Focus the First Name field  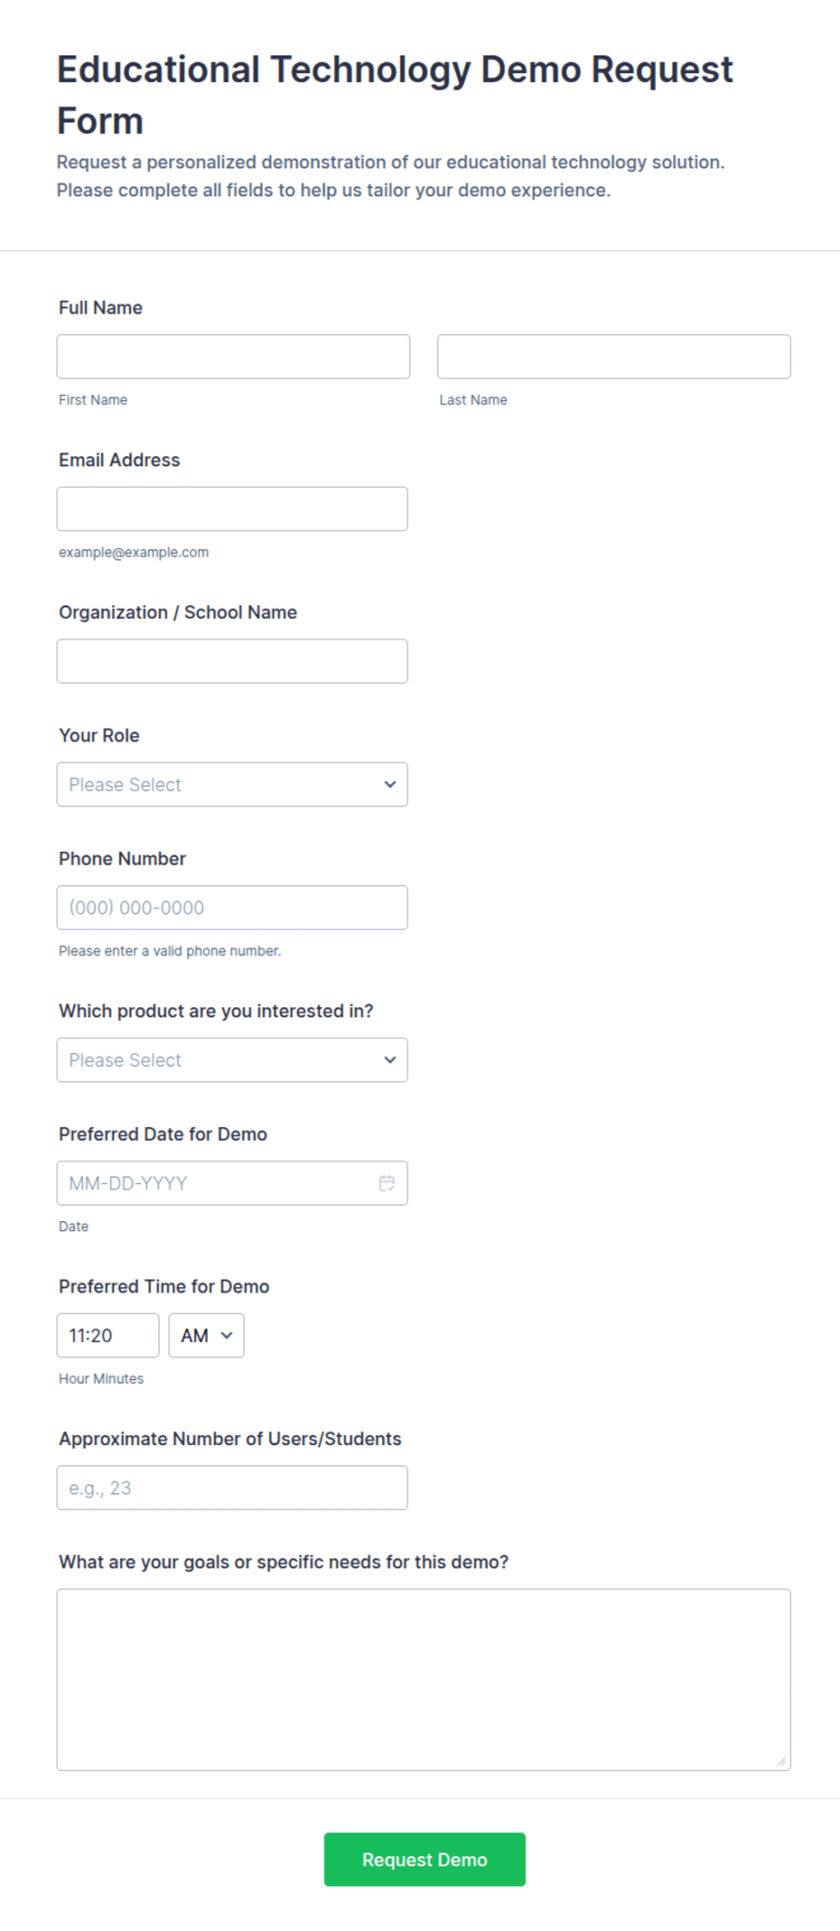click(x=233, y=357)
